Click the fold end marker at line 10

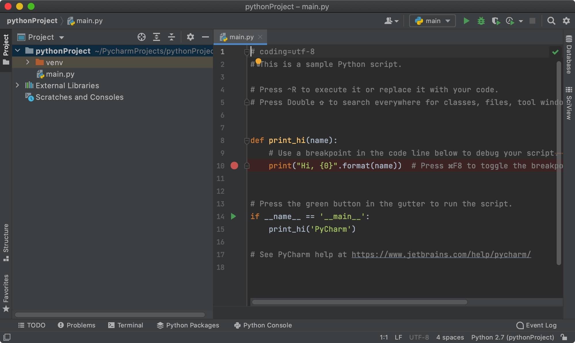[247, 165]
